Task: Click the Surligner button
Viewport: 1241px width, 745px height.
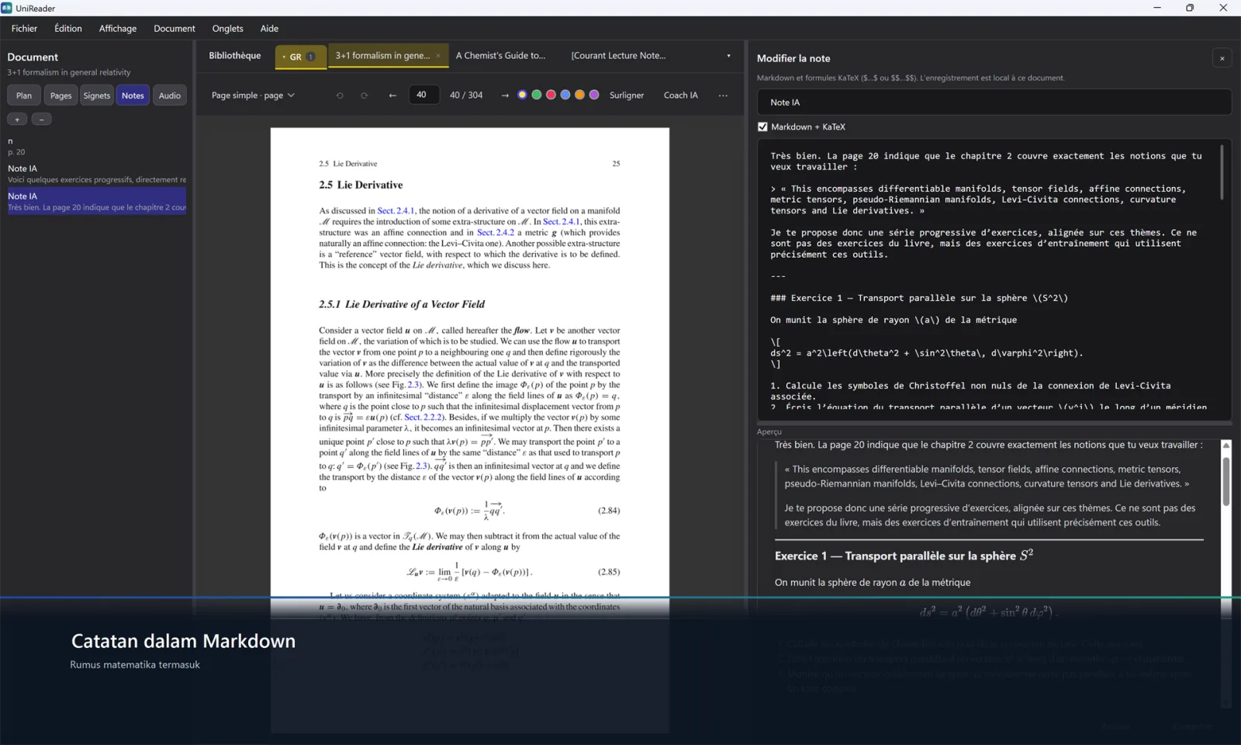Action: point(627,95)
